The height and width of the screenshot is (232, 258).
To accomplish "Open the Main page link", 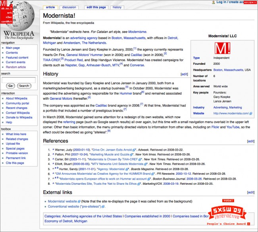I will [13, 48].
